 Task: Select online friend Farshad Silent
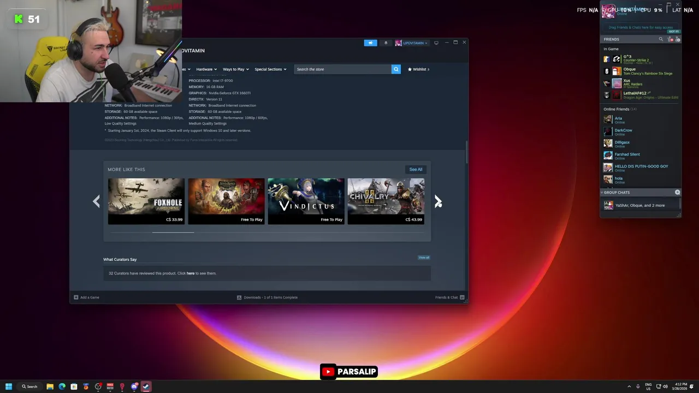click(x=641, y=155)
